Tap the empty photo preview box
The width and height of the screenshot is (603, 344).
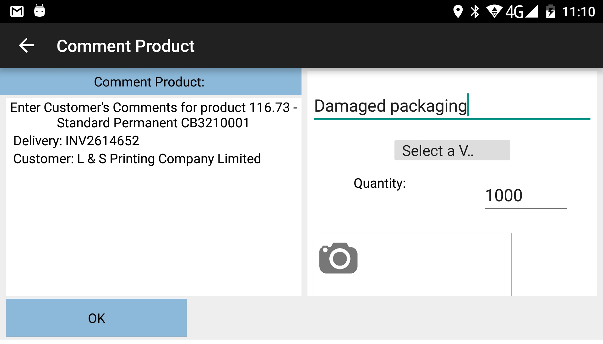click(x=413, y=264)
